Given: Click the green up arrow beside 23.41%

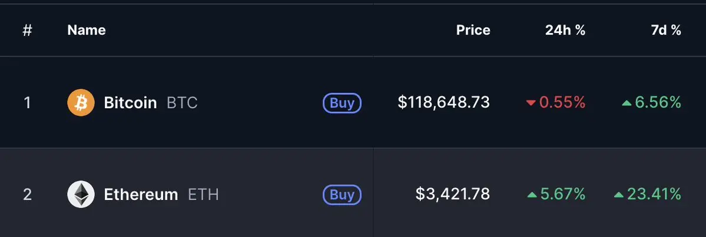Looking at the screenshot, I should tap(619, 195).
